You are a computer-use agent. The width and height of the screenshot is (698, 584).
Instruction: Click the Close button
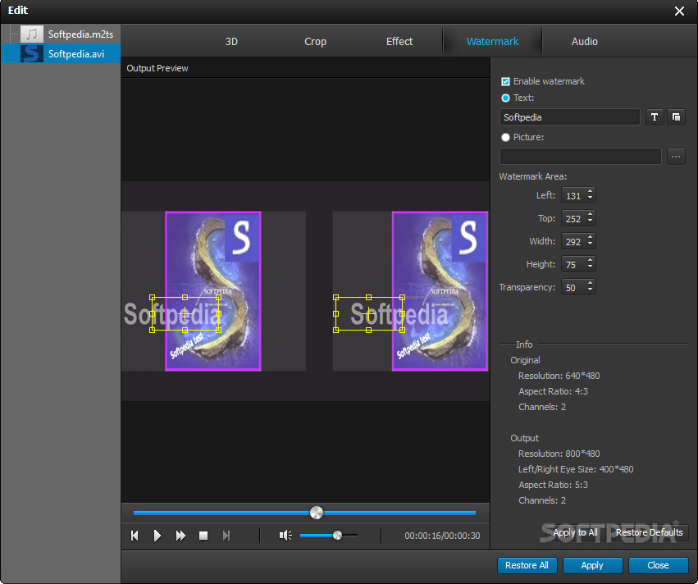[x=658, y=565]
